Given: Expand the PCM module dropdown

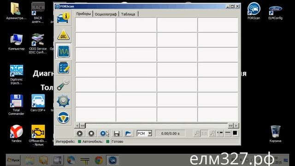Looking at the screenshot, I should coord(150,133).
